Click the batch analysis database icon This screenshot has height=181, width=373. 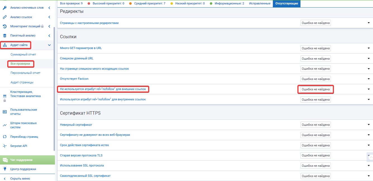click(x=4, y=36)
